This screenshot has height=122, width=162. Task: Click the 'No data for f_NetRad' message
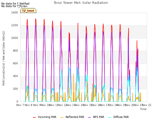15,4
